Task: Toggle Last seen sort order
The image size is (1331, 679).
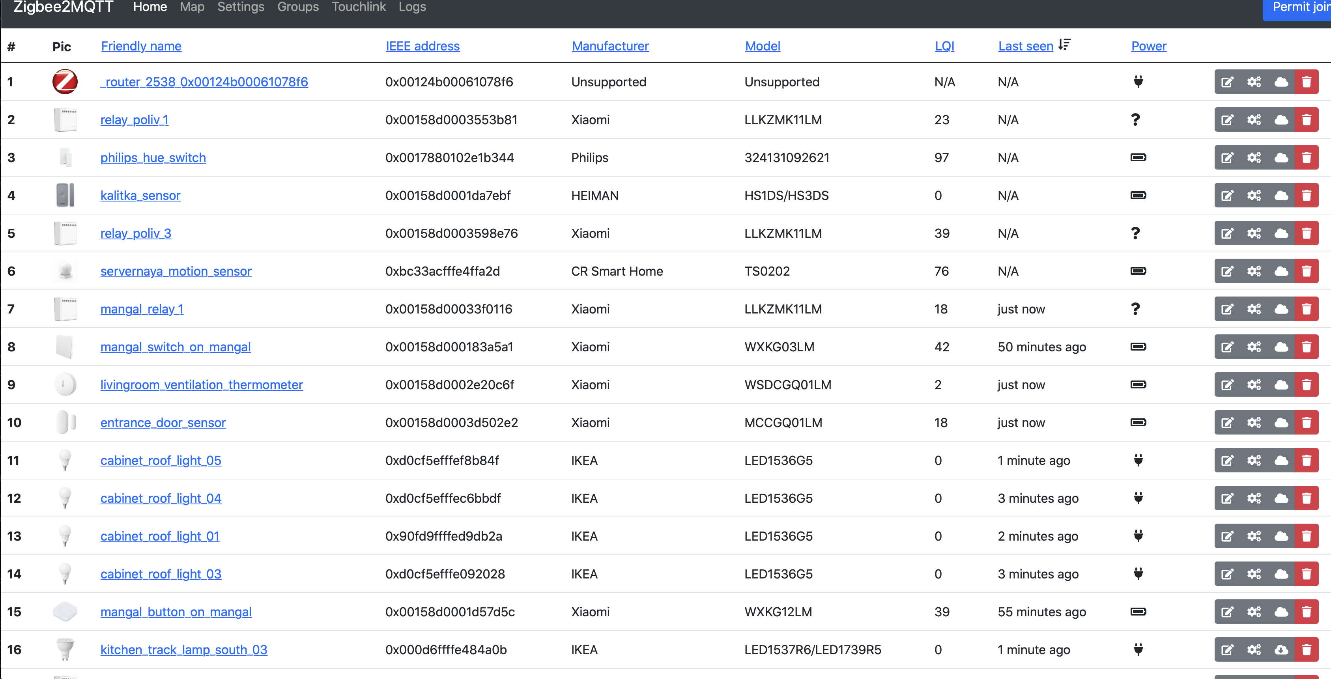Action: click(x=1025, y=46)
